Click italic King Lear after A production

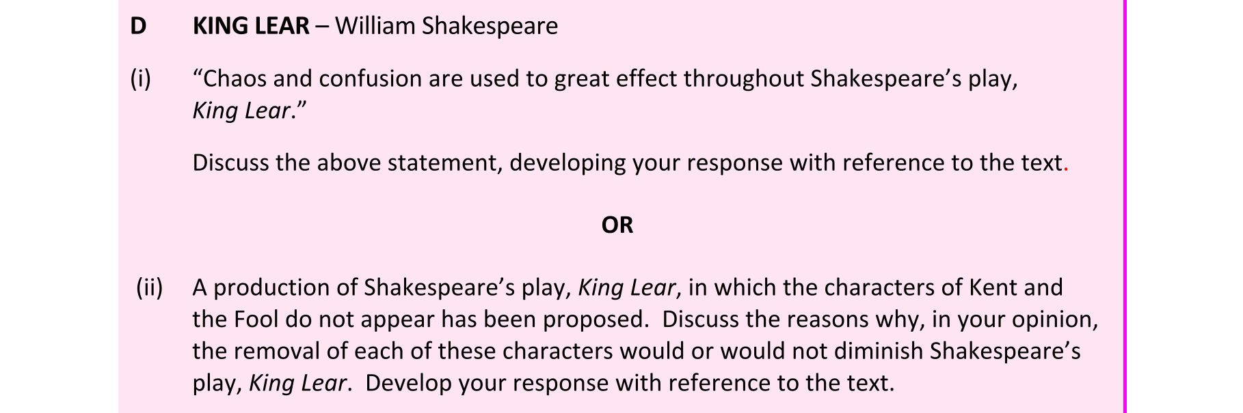tap(626, 287)
